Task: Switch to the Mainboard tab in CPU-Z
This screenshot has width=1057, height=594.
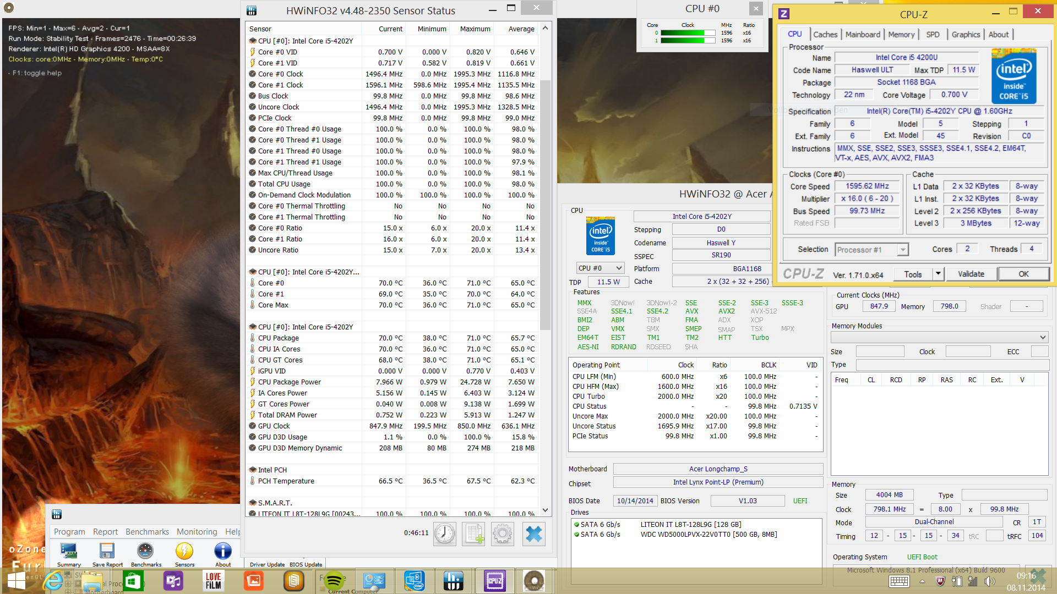Action: click(x=863, y=34)
